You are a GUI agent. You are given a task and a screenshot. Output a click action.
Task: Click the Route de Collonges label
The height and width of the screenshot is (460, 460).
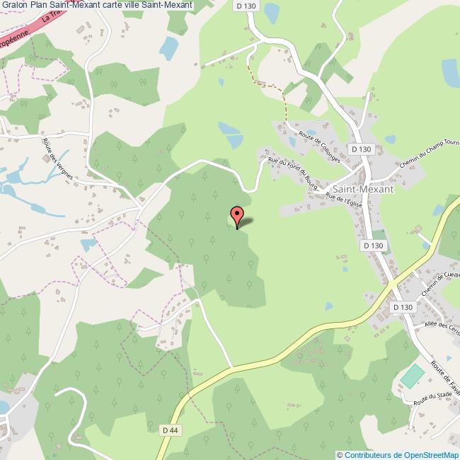pos(319,146)
